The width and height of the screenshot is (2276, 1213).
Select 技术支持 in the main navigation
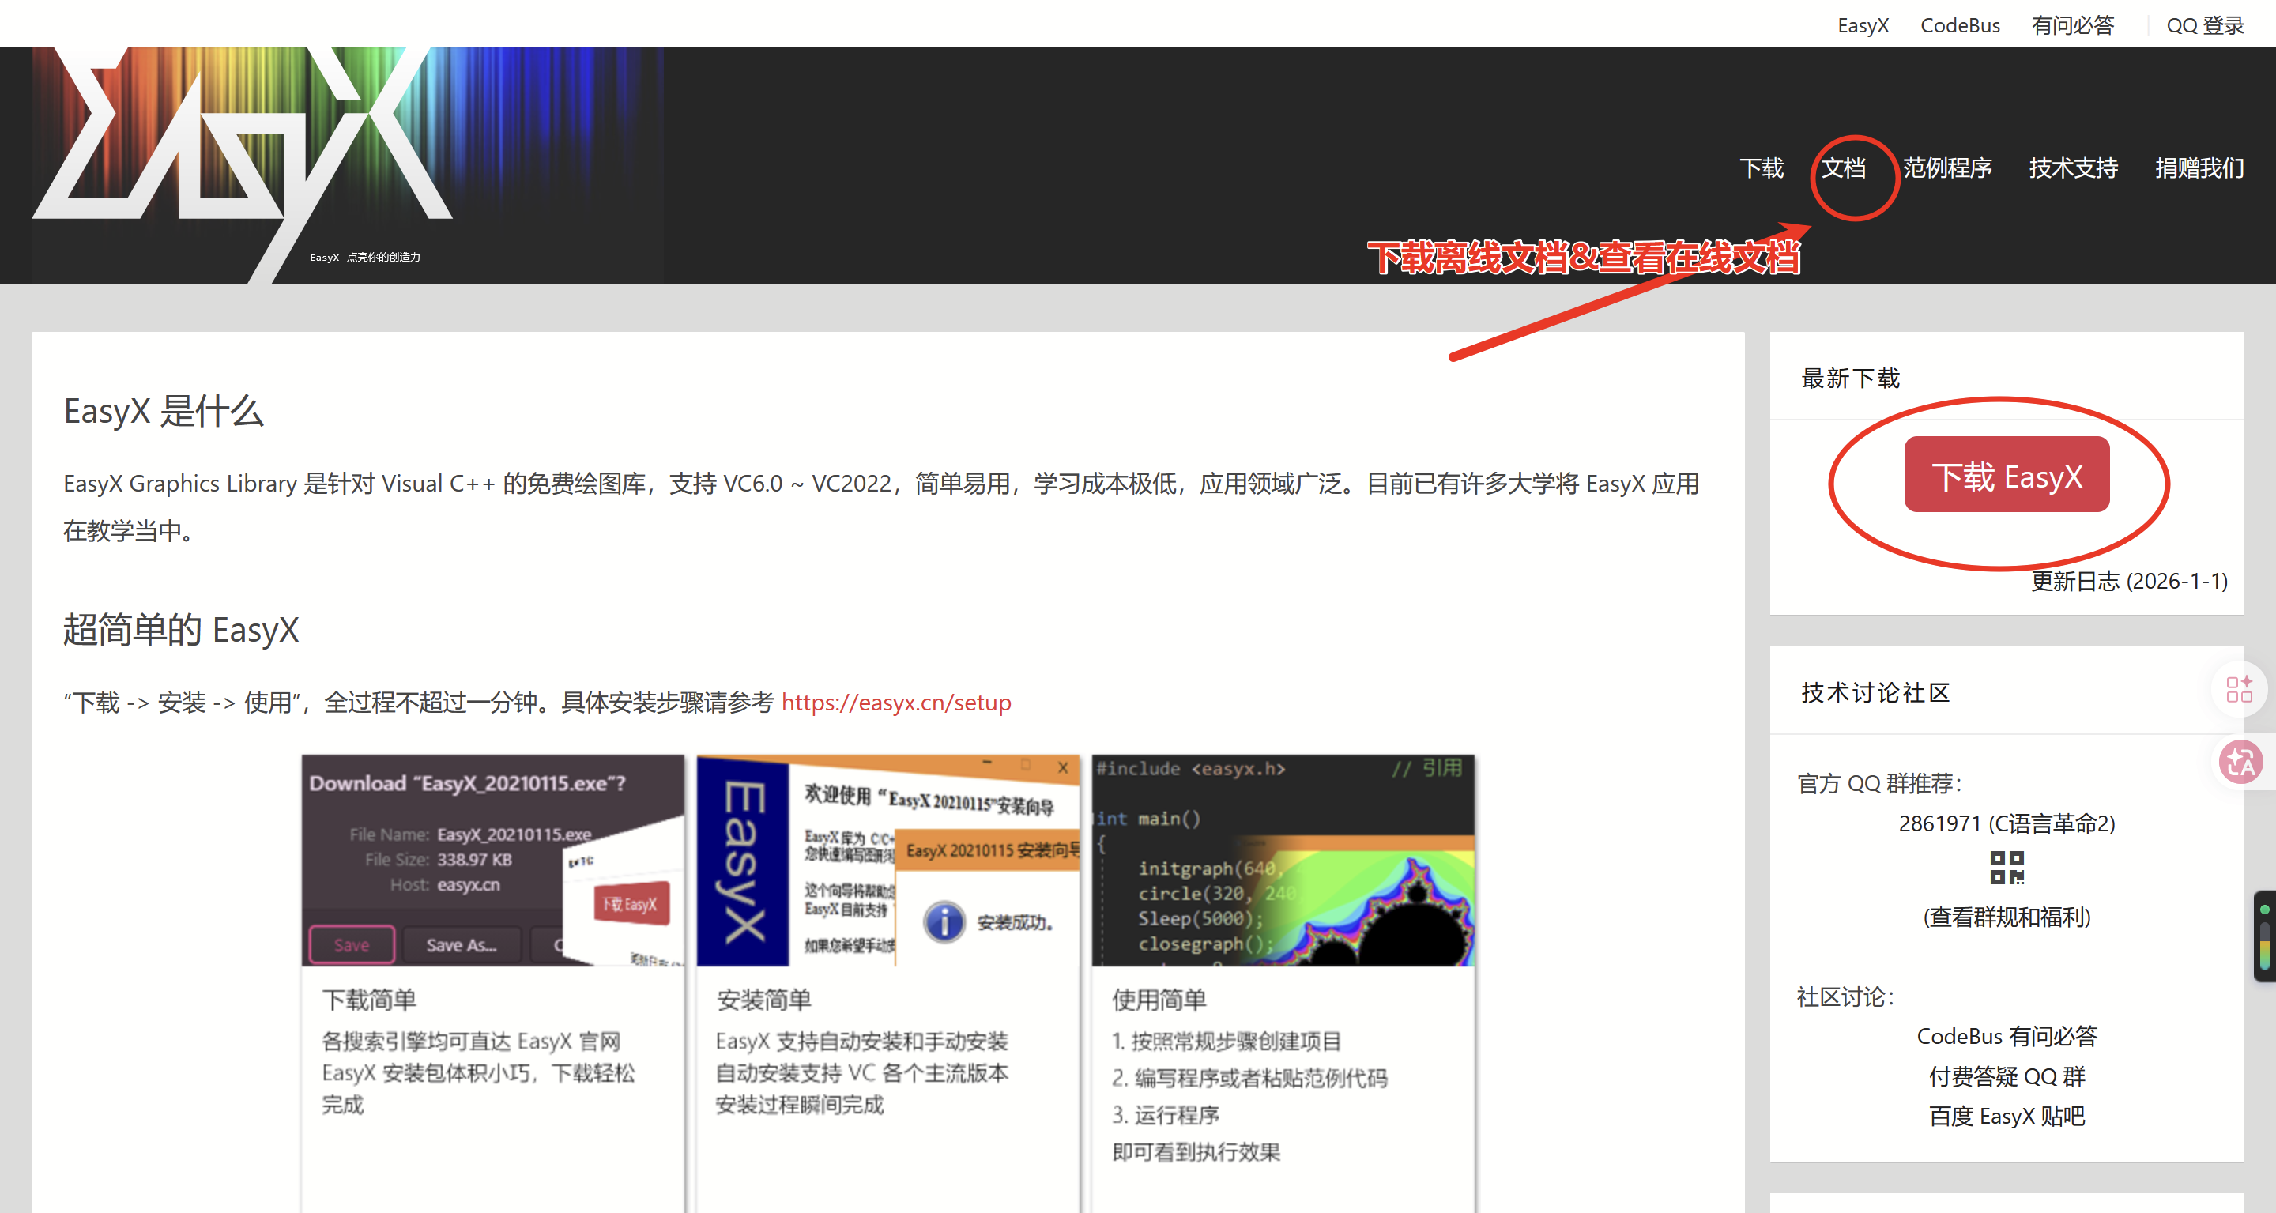click(2074, 168)
